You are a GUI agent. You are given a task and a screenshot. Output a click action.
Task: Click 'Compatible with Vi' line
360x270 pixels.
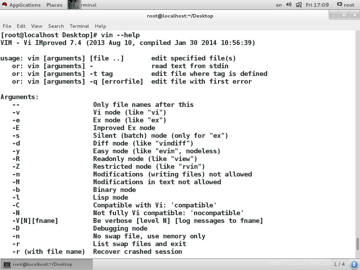pos(155,205)
